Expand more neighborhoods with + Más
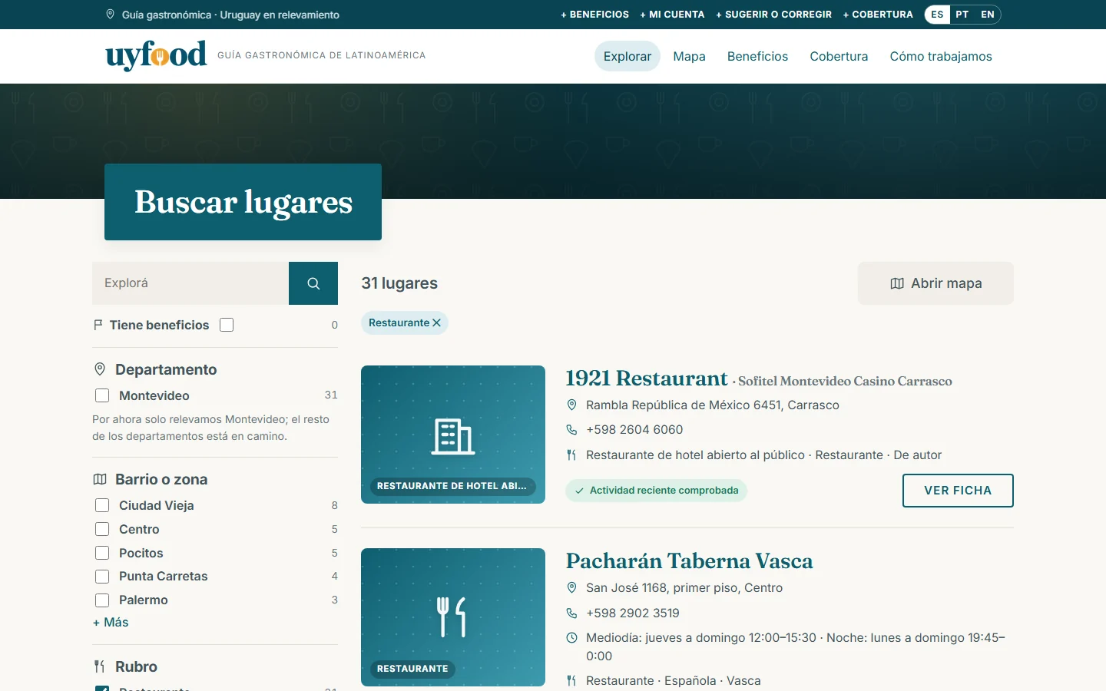The height and width of the screenshot is (691, 1106). click(x=111, y=622)
